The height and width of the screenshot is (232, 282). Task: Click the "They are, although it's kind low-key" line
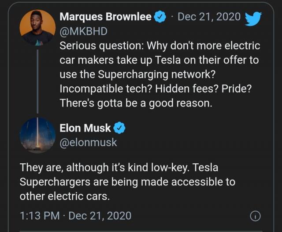click(119, 168)
